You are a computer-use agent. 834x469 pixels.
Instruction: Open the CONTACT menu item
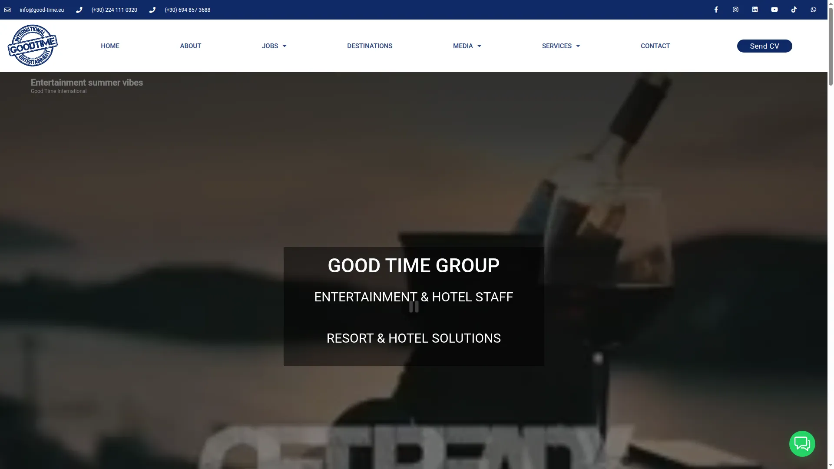click(x=655, y=46)
